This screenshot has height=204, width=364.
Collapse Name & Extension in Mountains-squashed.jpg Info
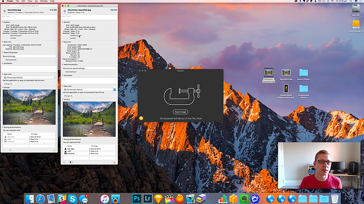pyautogui.click(x=63, y=65)
